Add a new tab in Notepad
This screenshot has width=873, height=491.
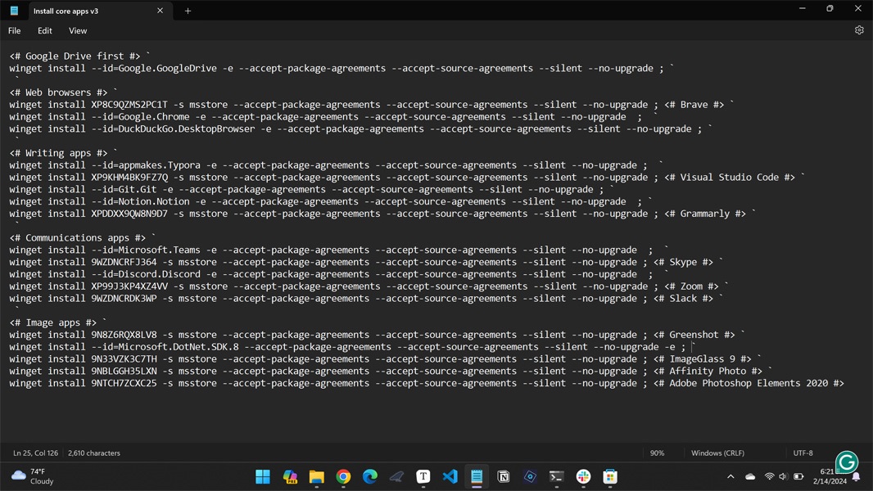[x=188, y=11]
